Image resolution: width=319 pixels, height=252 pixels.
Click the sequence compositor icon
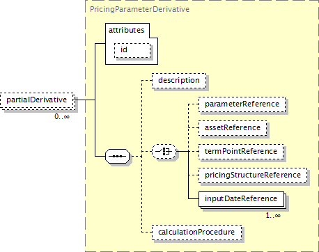pyautogui.click(x=118, y=156)
